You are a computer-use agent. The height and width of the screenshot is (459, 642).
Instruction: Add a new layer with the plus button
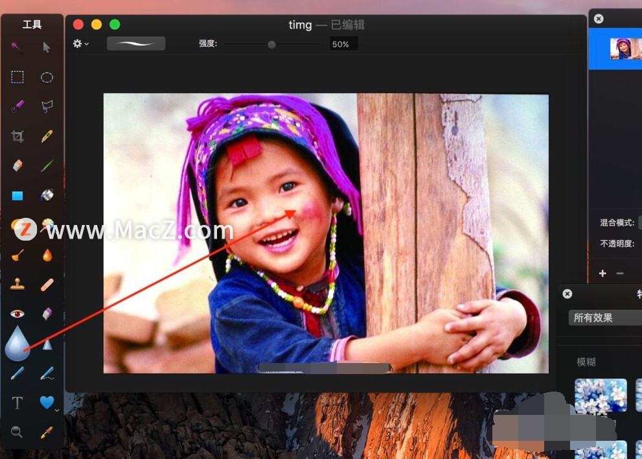tap(602, 273)
